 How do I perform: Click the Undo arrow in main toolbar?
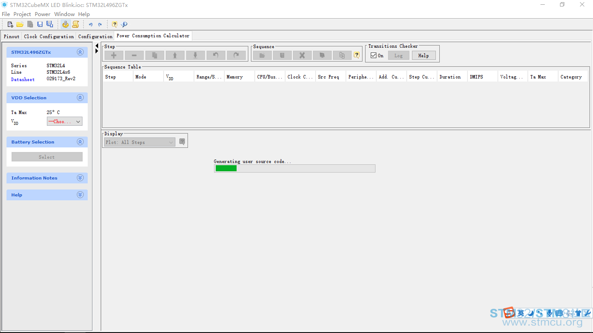coord(91,25)
